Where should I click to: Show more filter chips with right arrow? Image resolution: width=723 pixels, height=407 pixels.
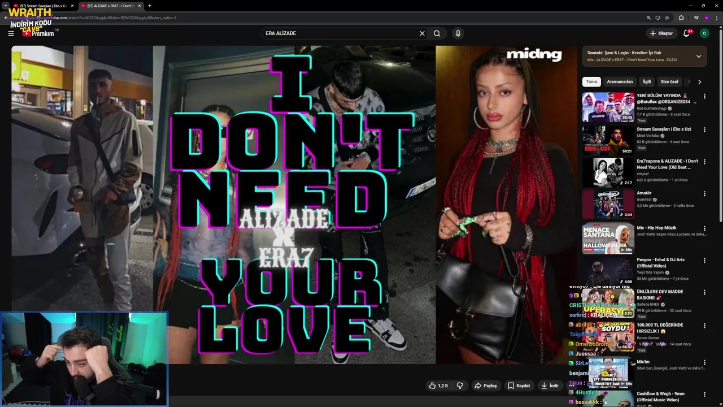pos(699,81)
